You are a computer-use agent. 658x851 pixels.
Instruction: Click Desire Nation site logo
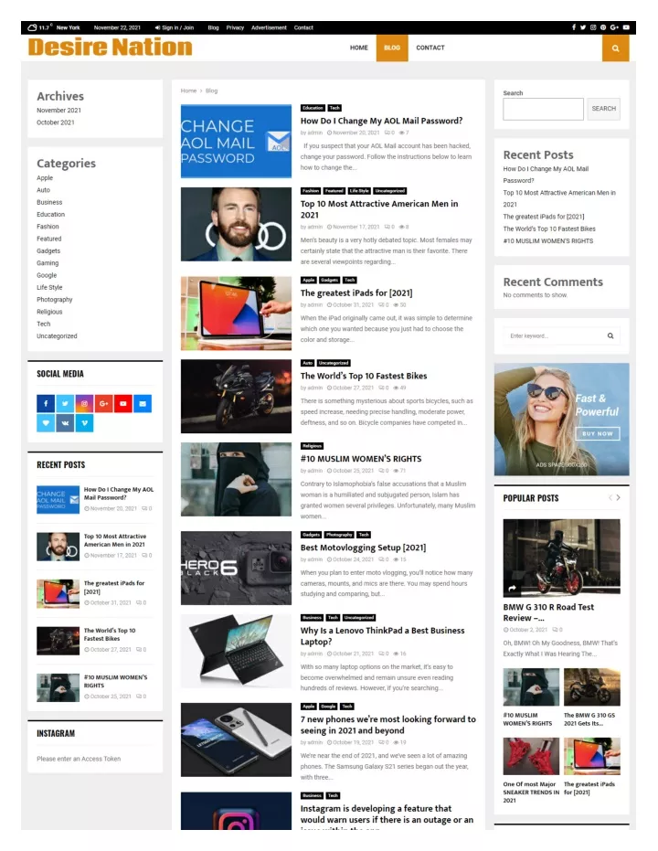(x=110, y=48)
